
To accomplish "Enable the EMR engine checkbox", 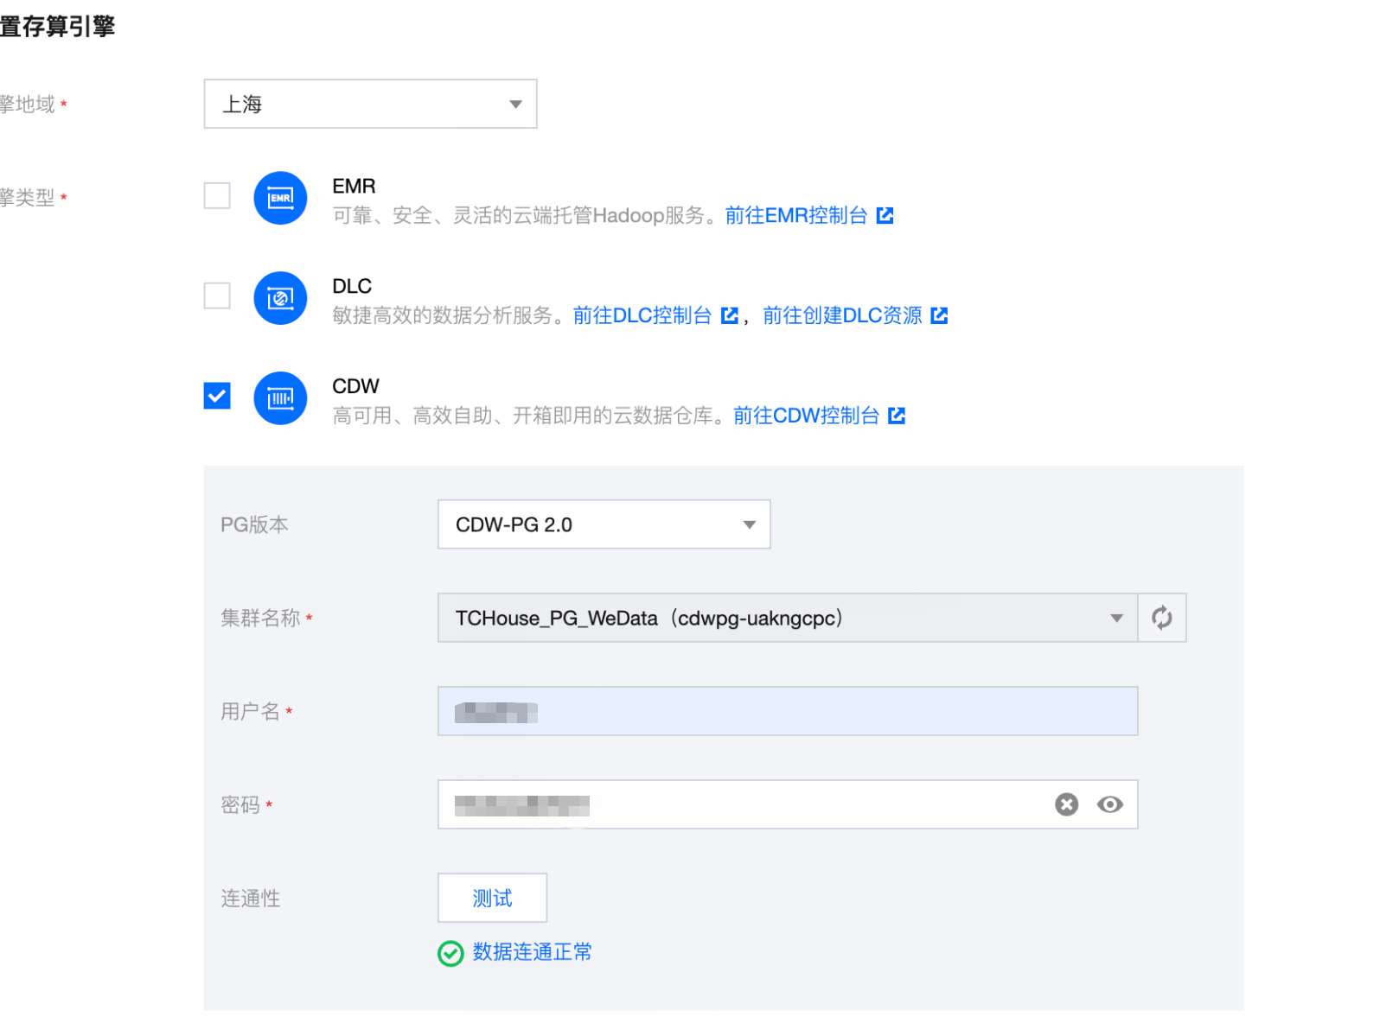I will (217, 195).
